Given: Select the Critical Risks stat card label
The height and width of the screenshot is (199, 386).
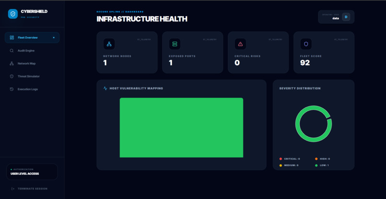Looking at the screenshot, I should coord(248,56).
